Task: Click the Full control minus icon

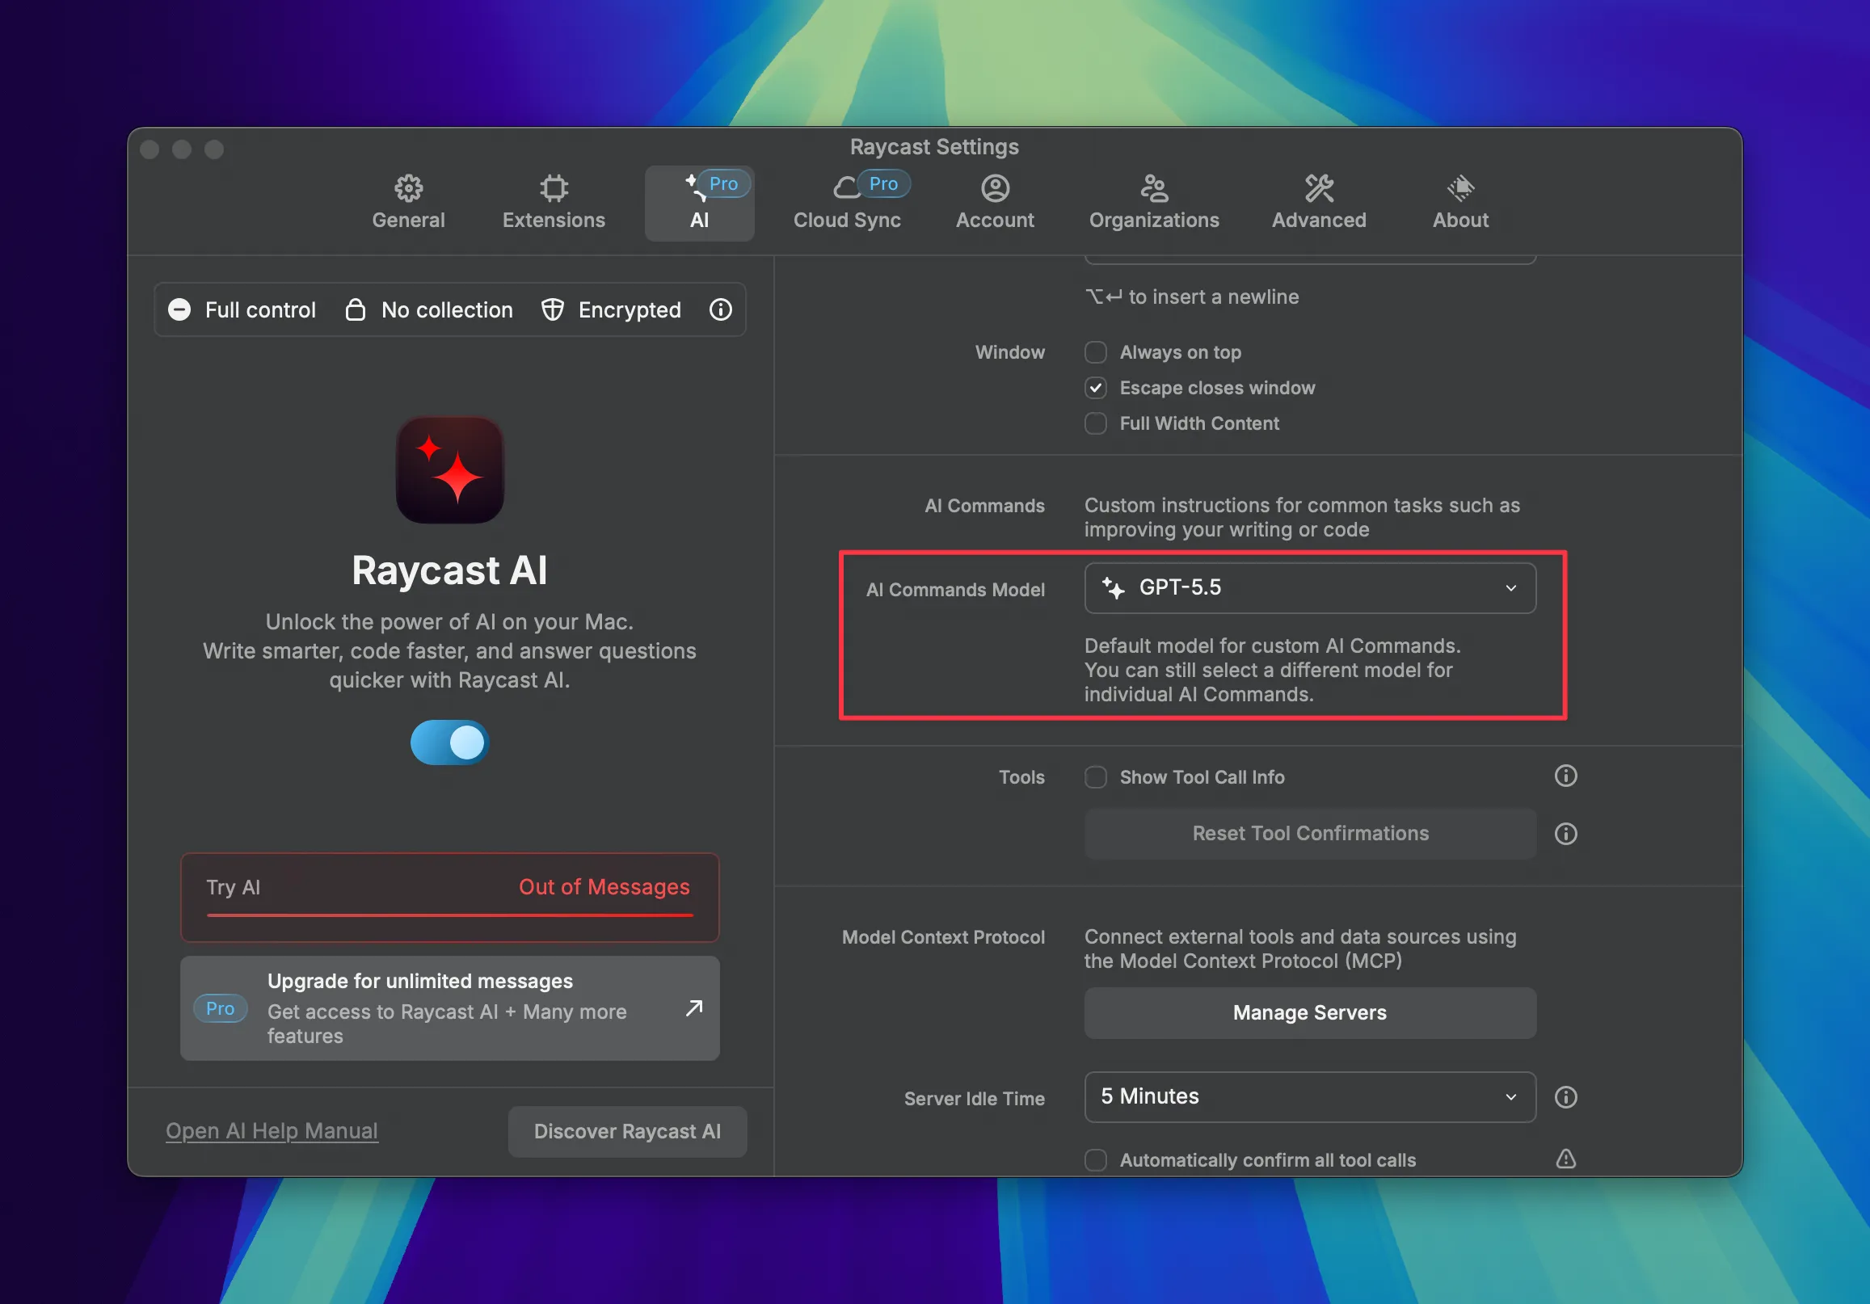Action: tap(179, 309)
